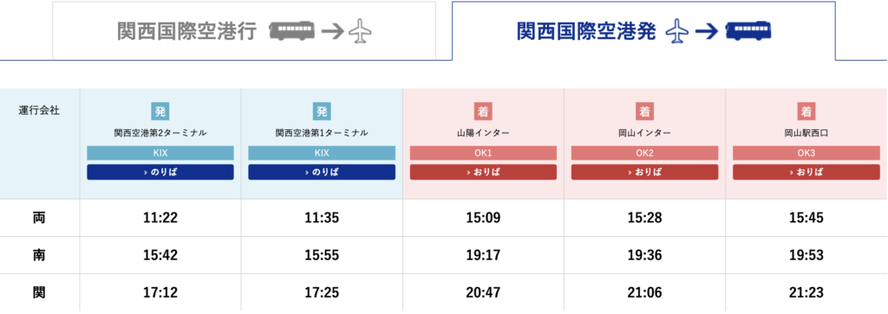Open おりば for 山陽インター

[x=483, y=173]
